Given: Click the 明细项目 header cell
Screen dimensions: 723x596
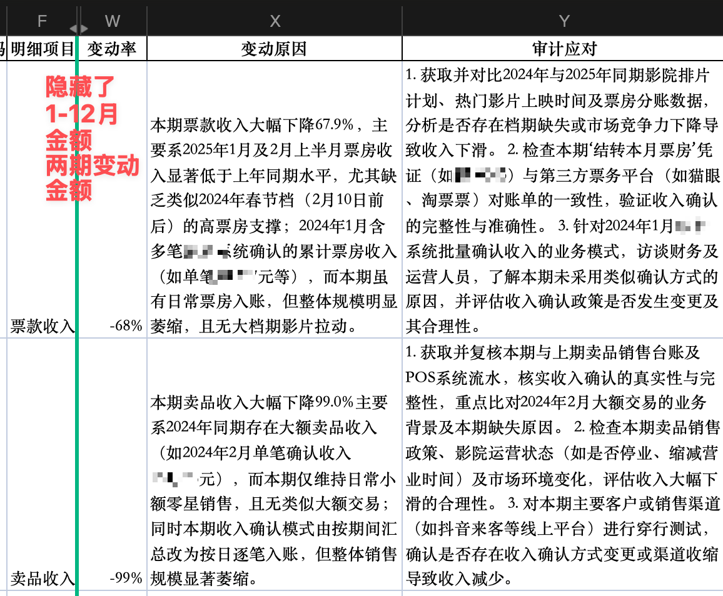Looking at the screenshot, I should click(x=43, y=49).
